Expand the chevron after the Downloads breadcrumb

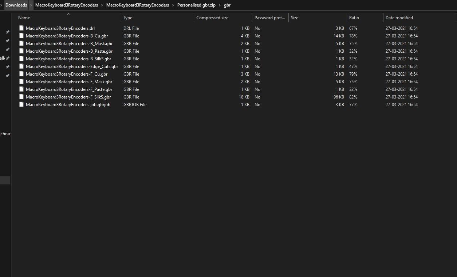coord(31,5)
